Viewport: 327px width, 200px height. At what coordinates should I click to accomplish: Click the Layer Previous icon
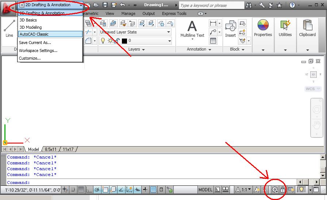click(x=132, y=23)
